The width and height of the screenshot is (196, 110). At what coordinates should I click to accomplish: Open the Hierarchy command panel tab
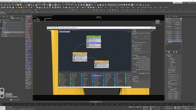171,16
